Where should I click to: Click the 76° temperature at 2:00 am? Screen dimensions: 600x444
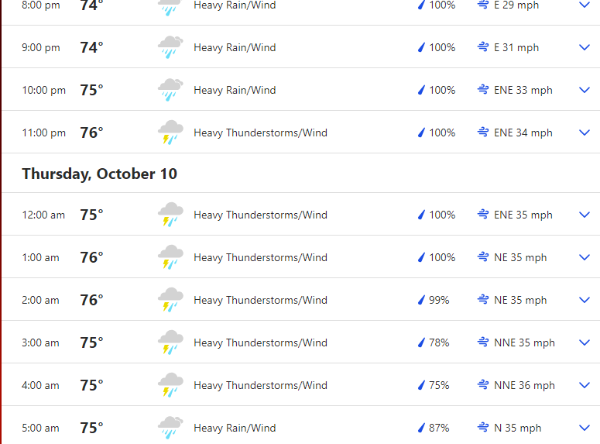[91, 300]
